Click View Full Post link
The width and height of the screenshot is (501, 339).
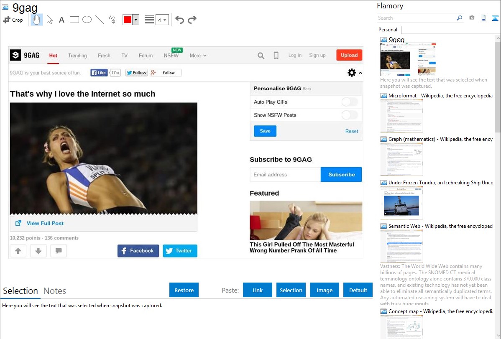coord(45,223)
